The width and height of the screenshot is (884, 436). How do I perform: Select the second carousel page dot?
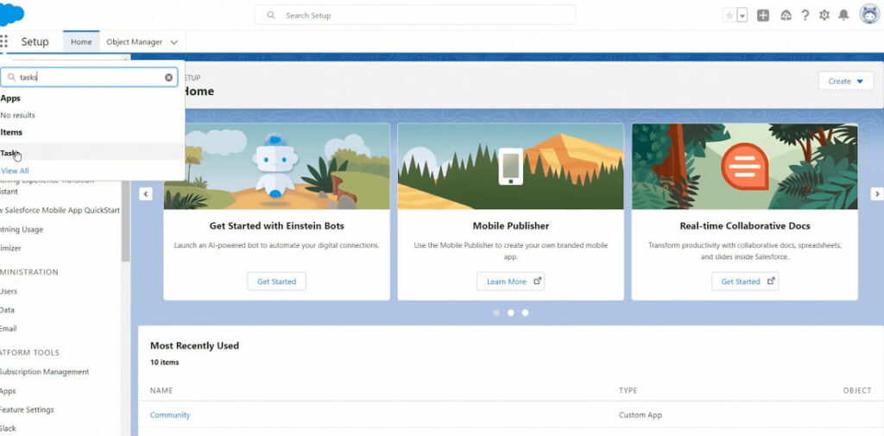511,313
